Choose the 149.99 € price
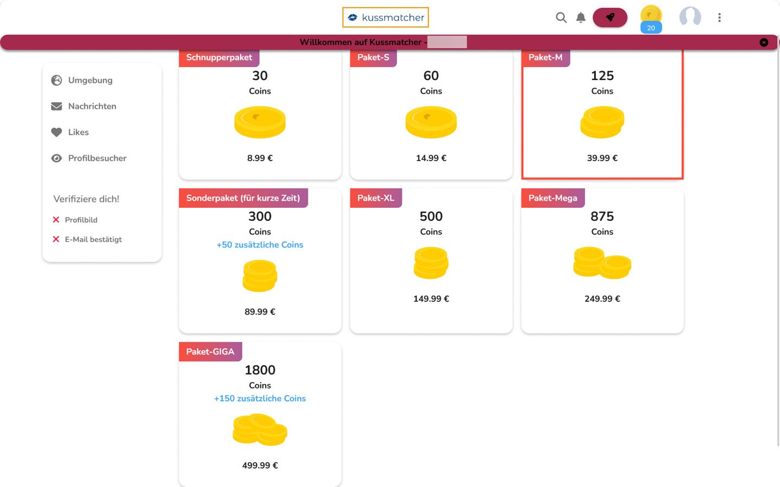This screenshot has height=487, width=780. click(431, 299)
